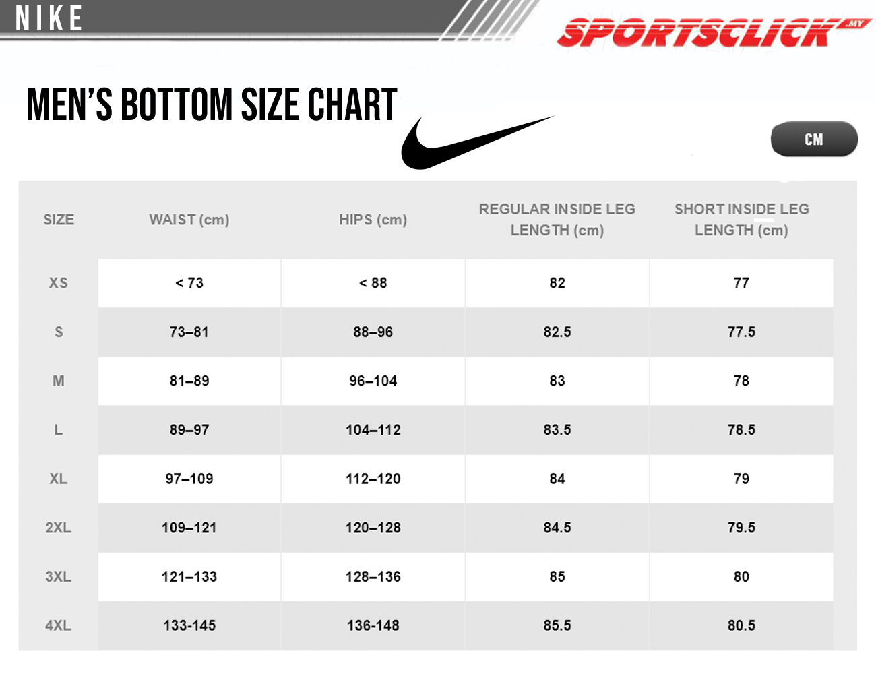Screen dimensions: 876x674
Task: Toggle the CM unit button
Action: click(x=814, y=140)
